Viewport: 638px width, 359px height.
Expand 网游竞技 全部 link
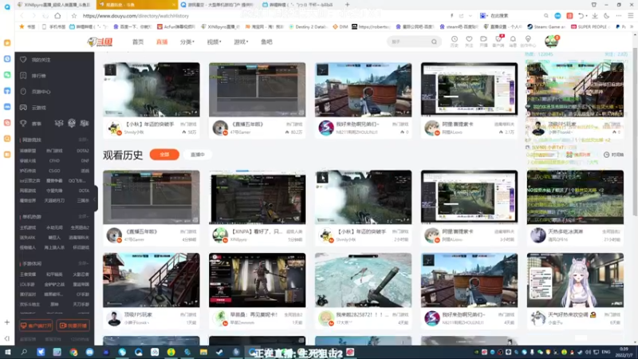(83, 140)
